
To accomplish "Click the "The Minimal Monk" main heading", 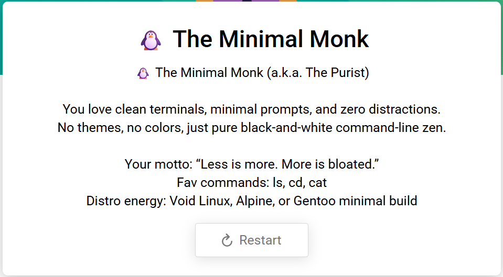I will tap(271, 39).
